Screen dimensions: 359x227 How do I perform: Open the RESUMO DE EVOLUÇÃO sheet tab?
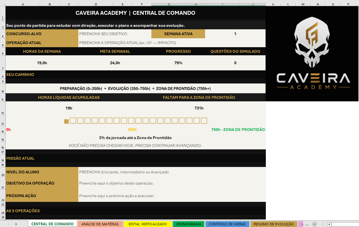point(274,224)
